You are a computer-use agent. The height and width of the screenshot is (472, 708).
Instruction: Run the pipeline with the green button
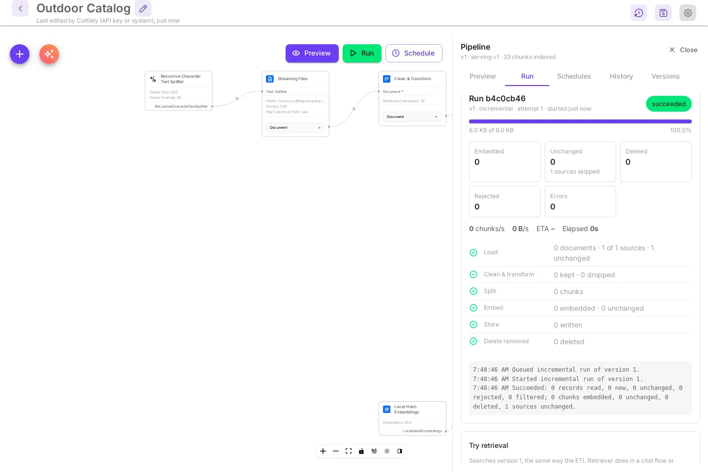(x=362, y=53)
